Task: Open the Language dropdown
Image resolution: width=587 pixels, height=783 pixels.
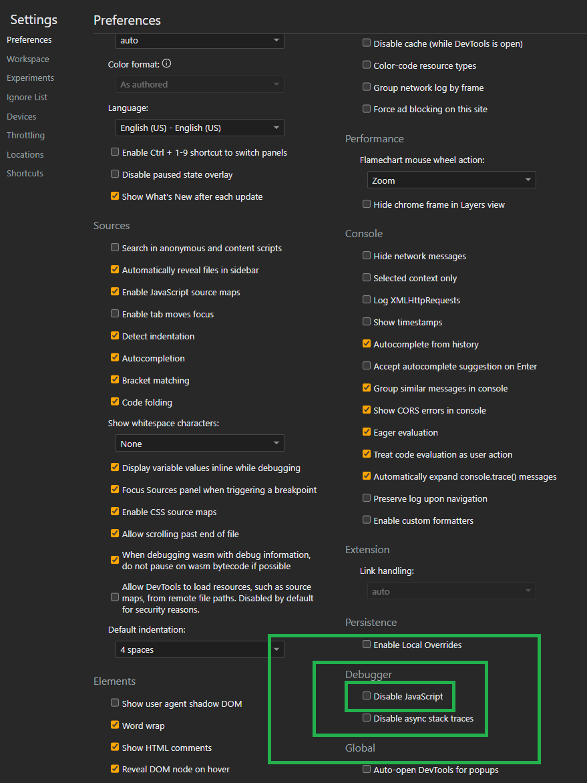Action: tap(200, 128)
